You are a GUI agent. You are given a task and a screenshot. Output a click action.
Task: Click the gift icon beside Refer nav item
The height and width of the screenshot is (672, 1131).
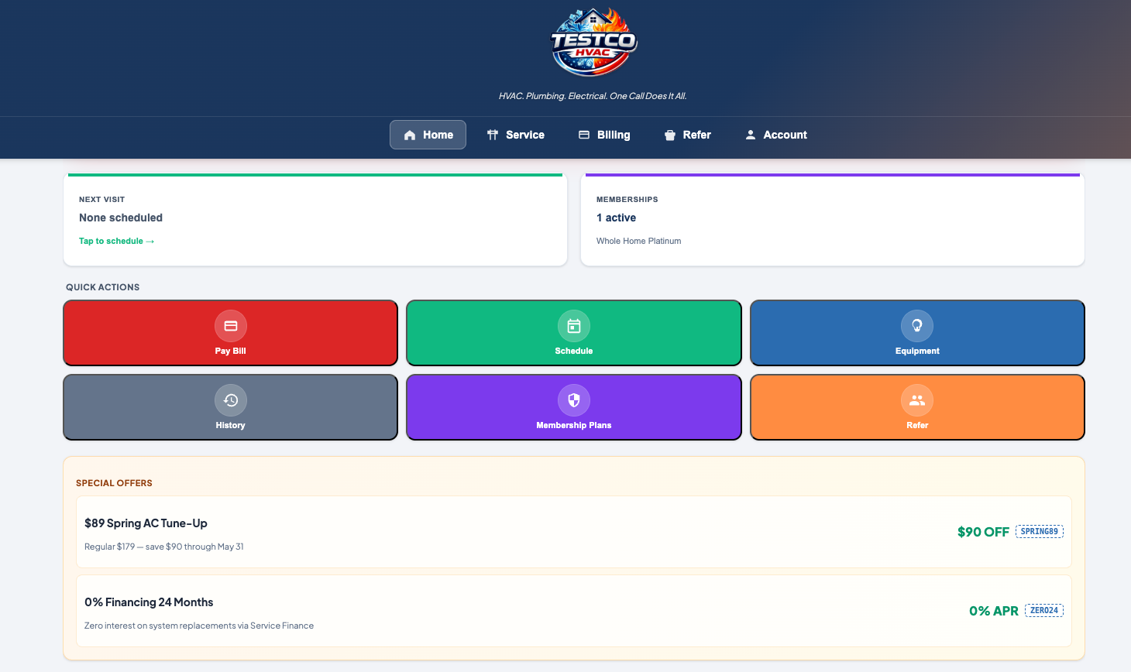pyautogui.click(x=670, y=135)
